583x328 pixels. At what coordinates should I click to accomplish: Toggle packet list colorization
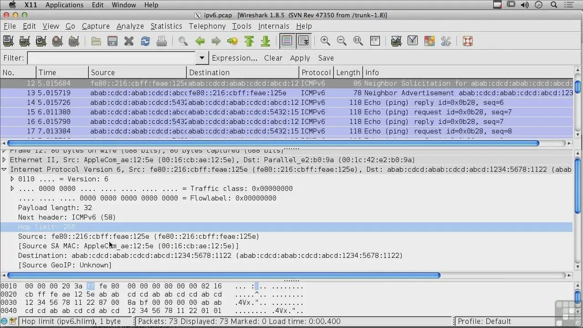tap(287, 41)
